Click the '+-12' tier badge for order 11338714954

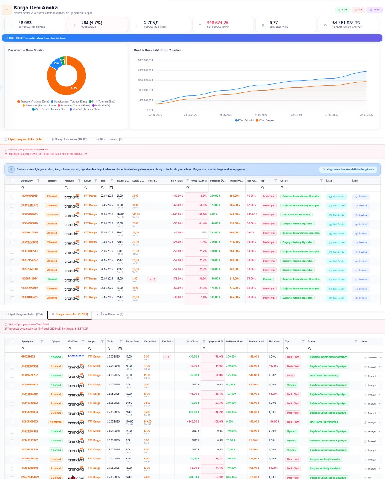click(152, 279)
